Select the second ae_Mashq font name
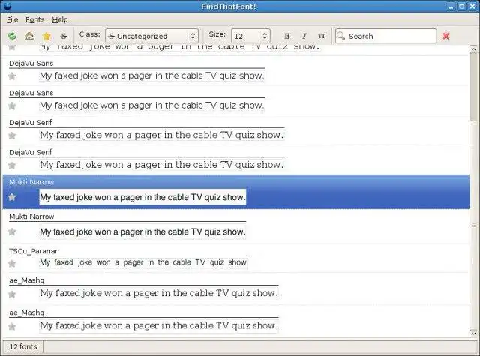The image size is (480, 356). (27, 313)
